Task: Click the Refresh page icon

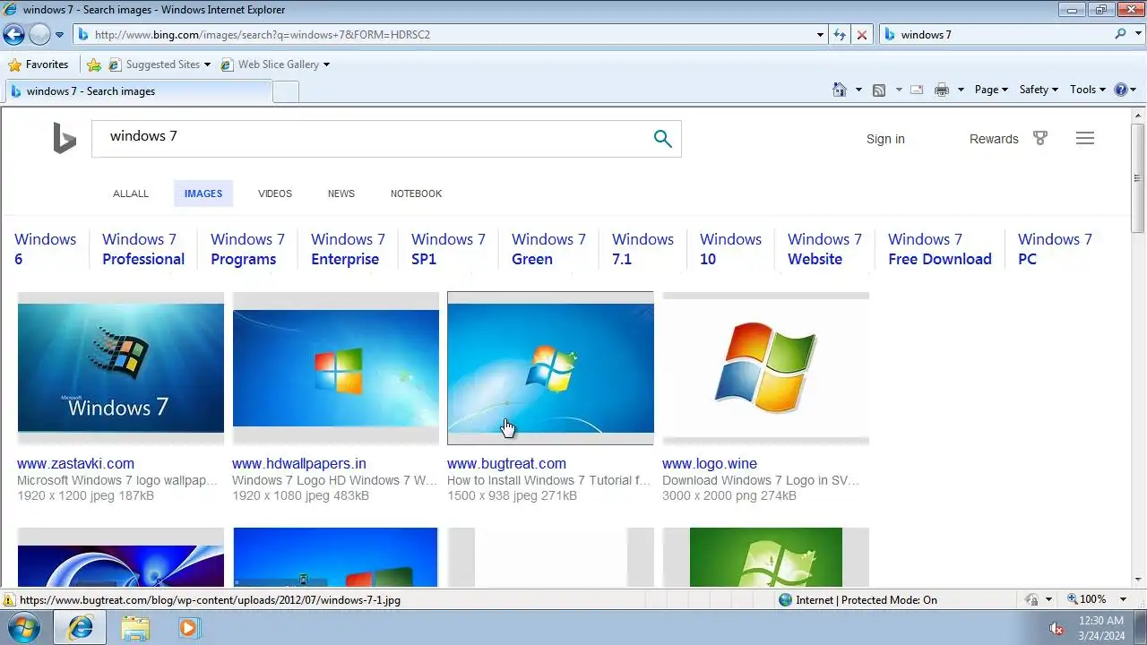Action: 840,35
